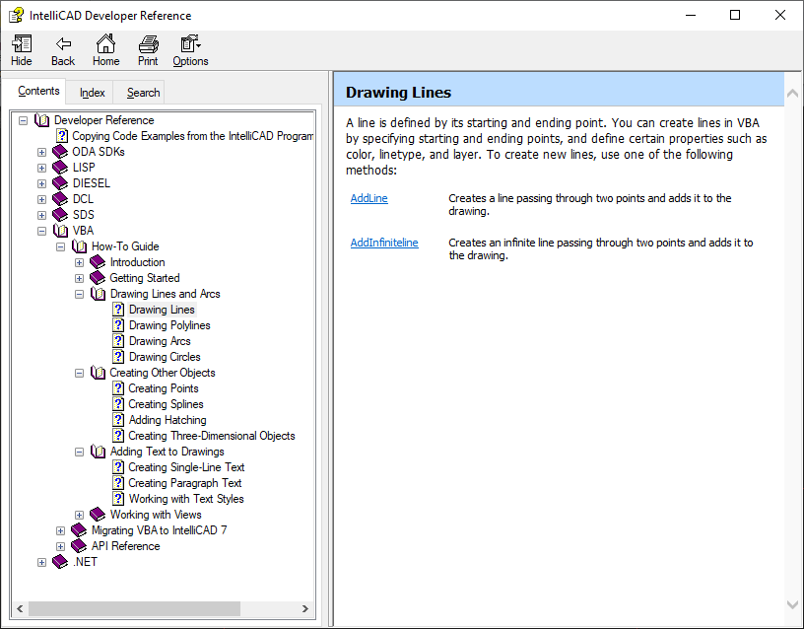This screenshot has width=804, height=629.
Task: Hide the navigation pane with Hide button
Action: pos(22,50)
